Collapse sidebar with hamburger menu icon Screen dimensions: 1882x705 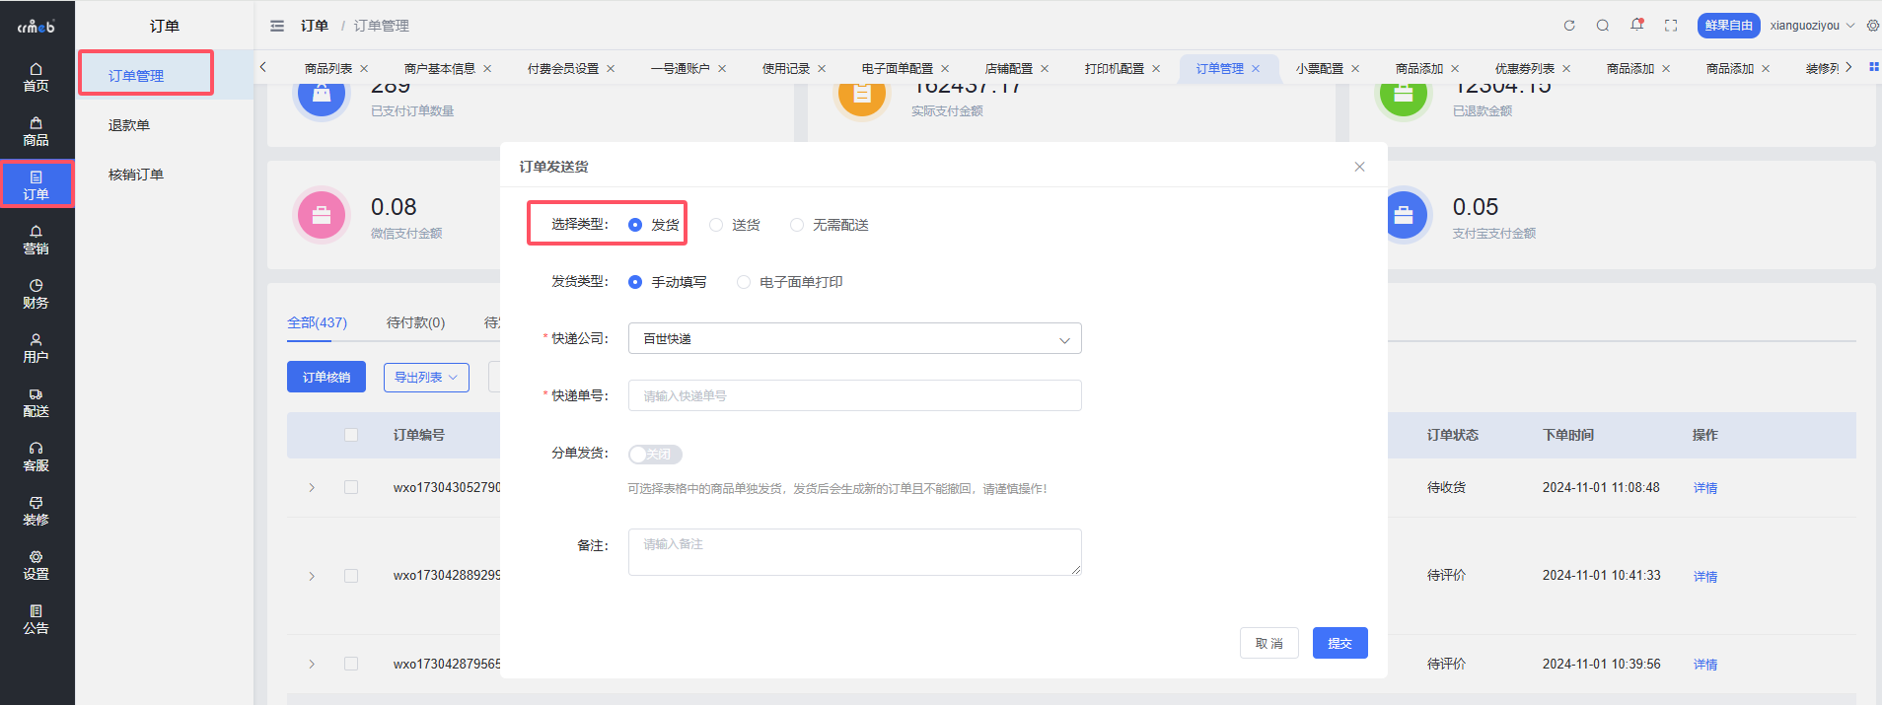277,26
